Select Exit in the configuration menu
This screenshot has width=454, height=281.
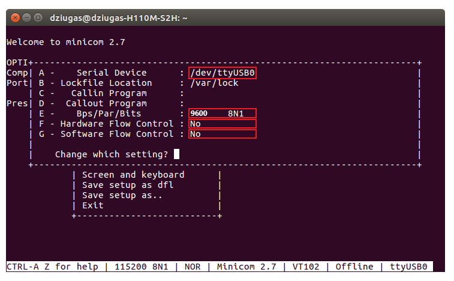pos(93,205)
